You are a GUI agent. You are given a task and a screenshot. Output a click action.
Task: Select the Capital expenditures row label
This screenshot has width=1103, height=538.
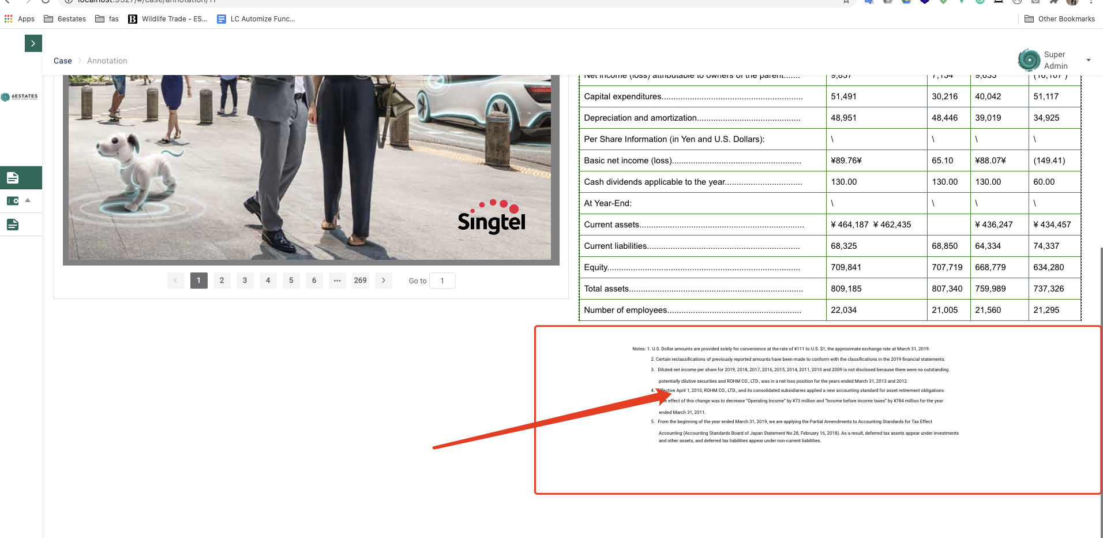pos(693,96)
